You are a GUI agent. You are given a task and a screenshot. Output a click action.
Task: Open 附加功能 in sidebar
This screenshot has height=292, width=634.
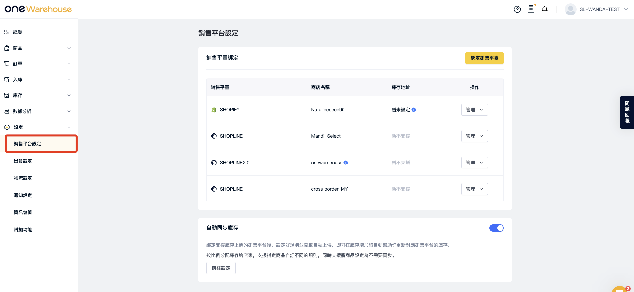[23, 230]
